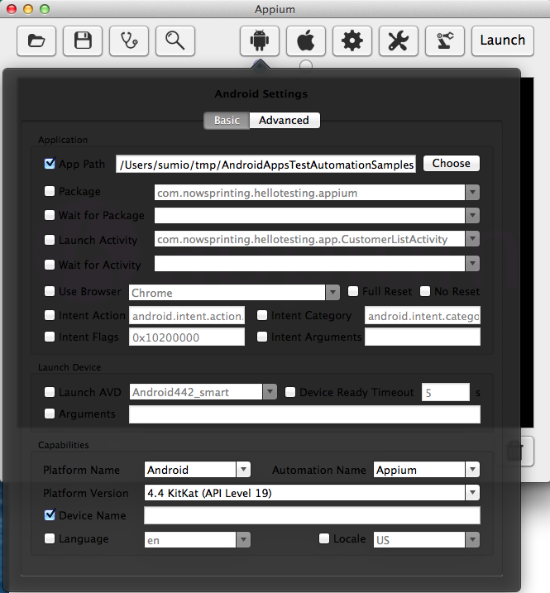
Task: Expand the Package combo box arrow
Action: tap(472, 193)
